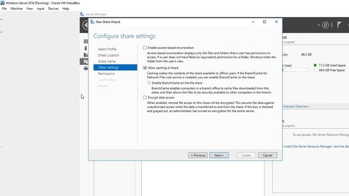Viewport: 349px width, 196px height.
Task: Go back with the Previous button
Action: [198, 155]
